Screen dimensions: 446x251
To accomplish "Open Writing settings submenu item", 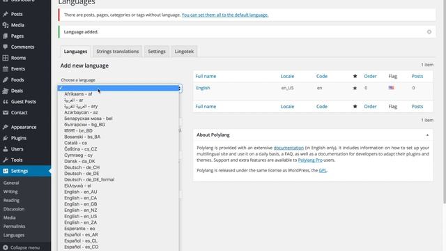I will [x=10, y=192].
